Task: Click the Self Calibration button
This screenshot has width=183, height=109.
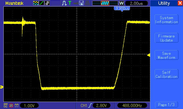Action: click(166, 74)
